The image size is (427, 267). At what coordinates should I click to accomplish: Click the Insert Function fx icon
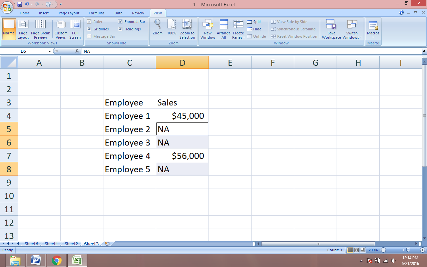click(77, 51)
